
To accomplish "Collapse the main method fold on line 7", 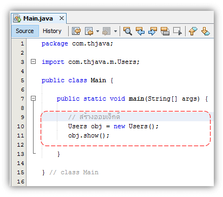I will point(33,98).
